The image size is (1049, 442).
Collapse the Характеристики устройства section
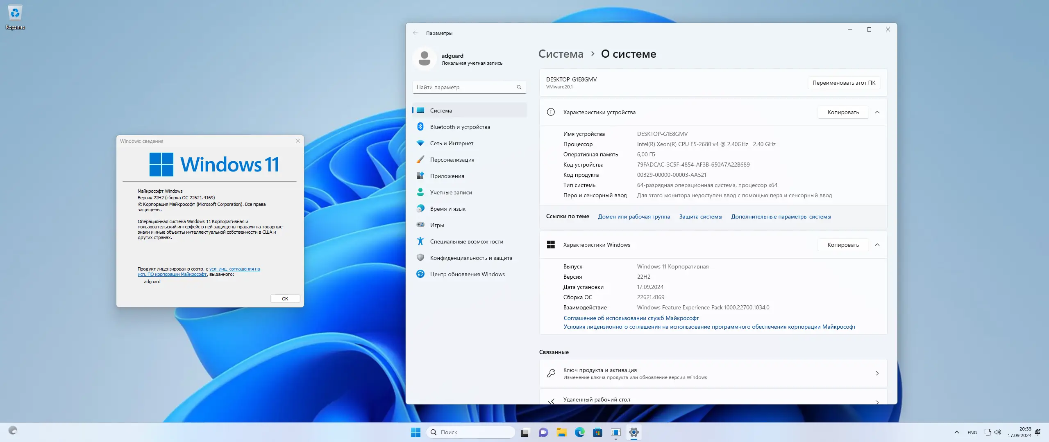click(878, 112)
